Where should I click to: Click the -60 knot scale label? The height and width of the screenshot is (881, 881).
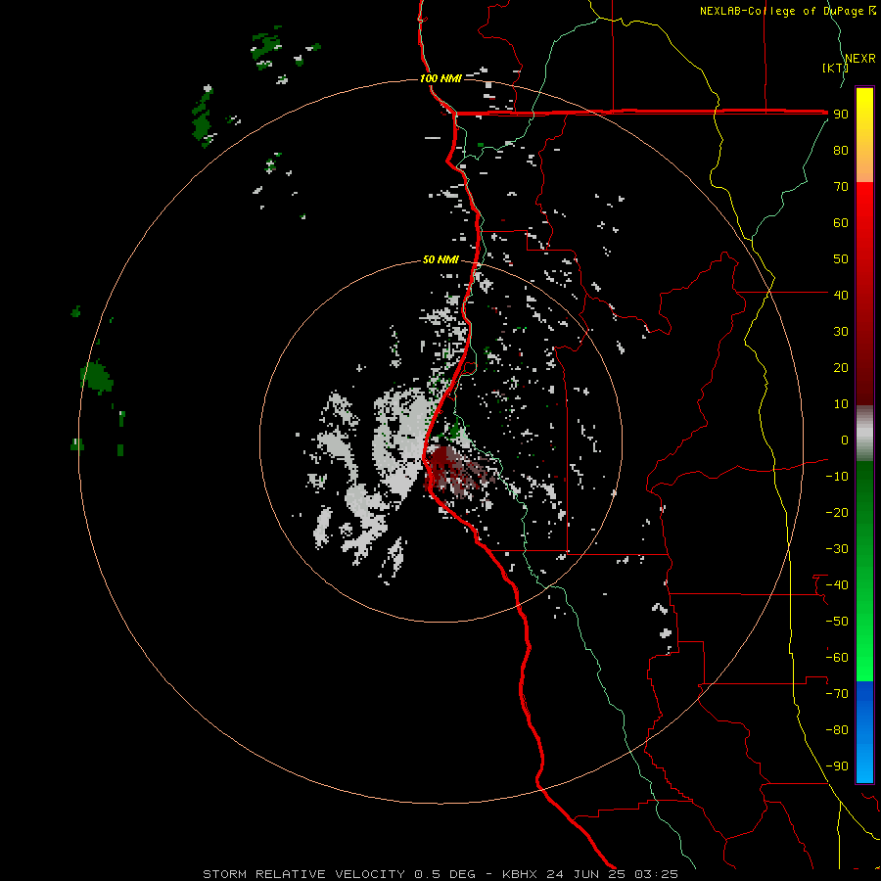click(837, 658)
